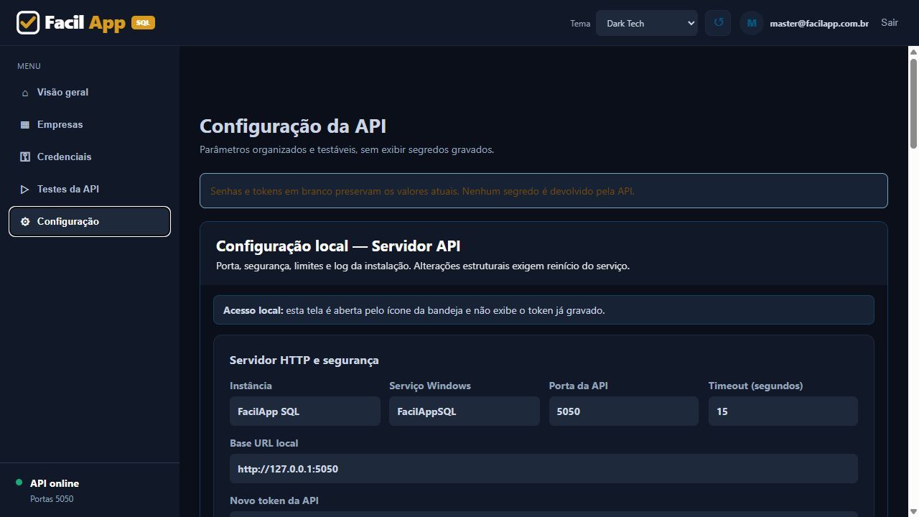Click the master@facilapp.com.br account email
The width and height of the screenshot is (919, 517).
coord(819,24)
